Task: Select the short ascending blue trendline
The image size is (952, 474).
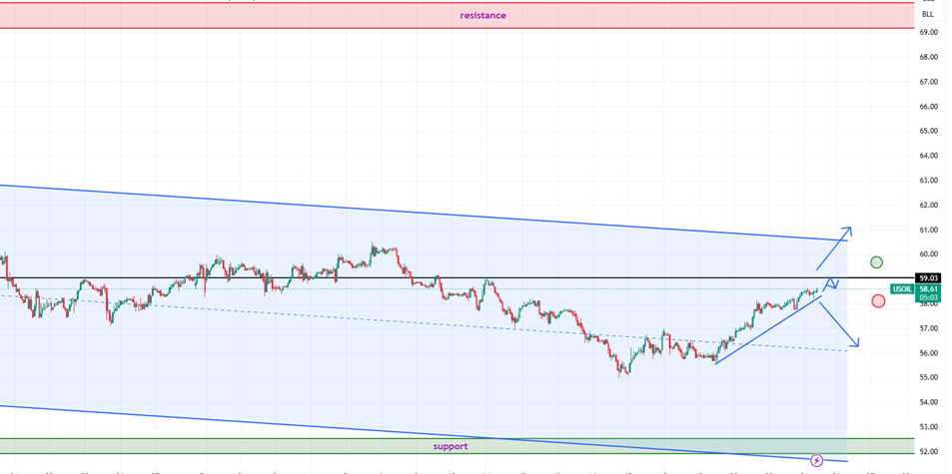Action: coord(764,329)
